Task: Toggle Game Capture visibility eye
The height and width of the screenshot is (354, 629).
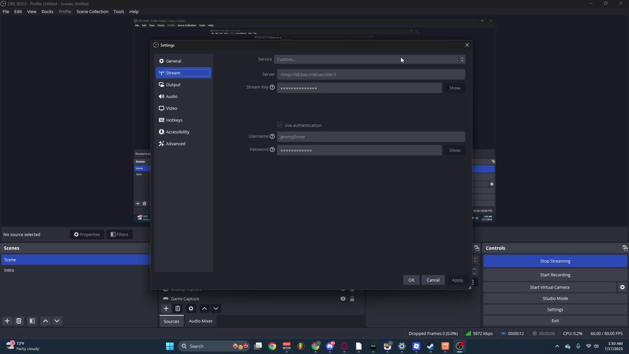Action: [x=343, y=299]
